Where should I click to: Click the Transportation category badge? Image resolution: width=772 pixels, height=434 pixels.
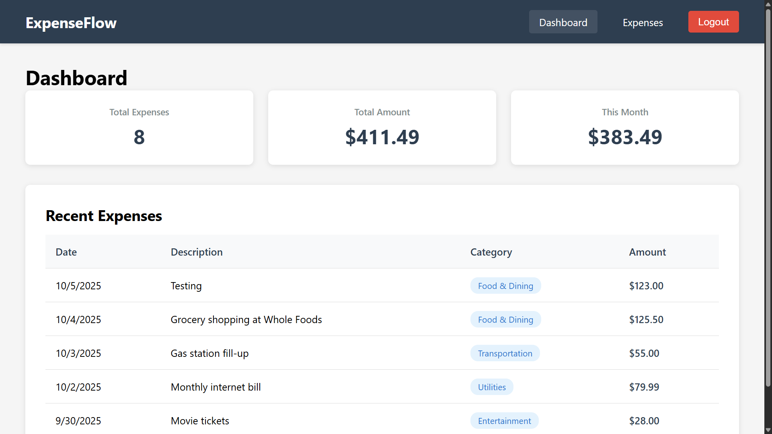coord(505,353)
